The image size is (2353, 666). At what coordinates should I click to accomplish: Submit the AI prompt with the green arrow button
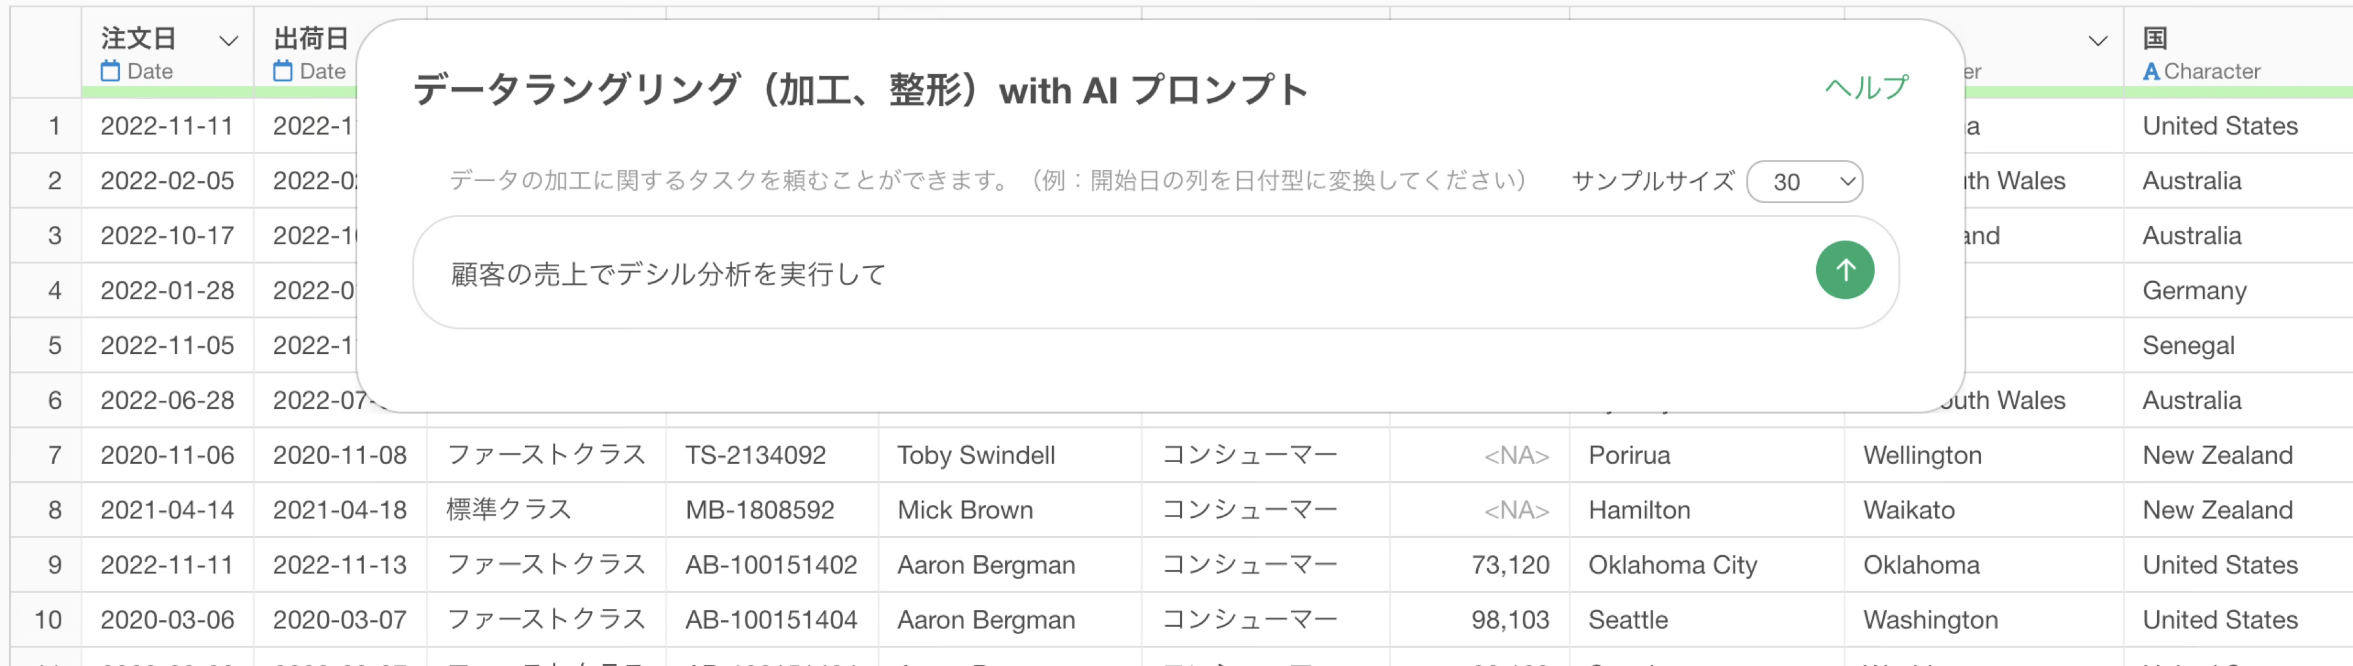[1844, 270]
